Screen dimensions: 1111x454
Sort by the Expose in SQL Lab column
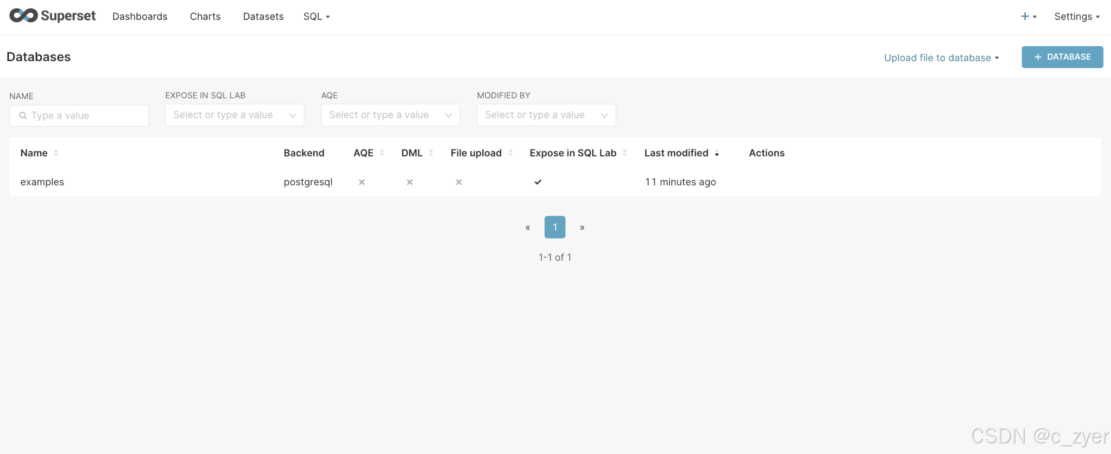(578, 153)
